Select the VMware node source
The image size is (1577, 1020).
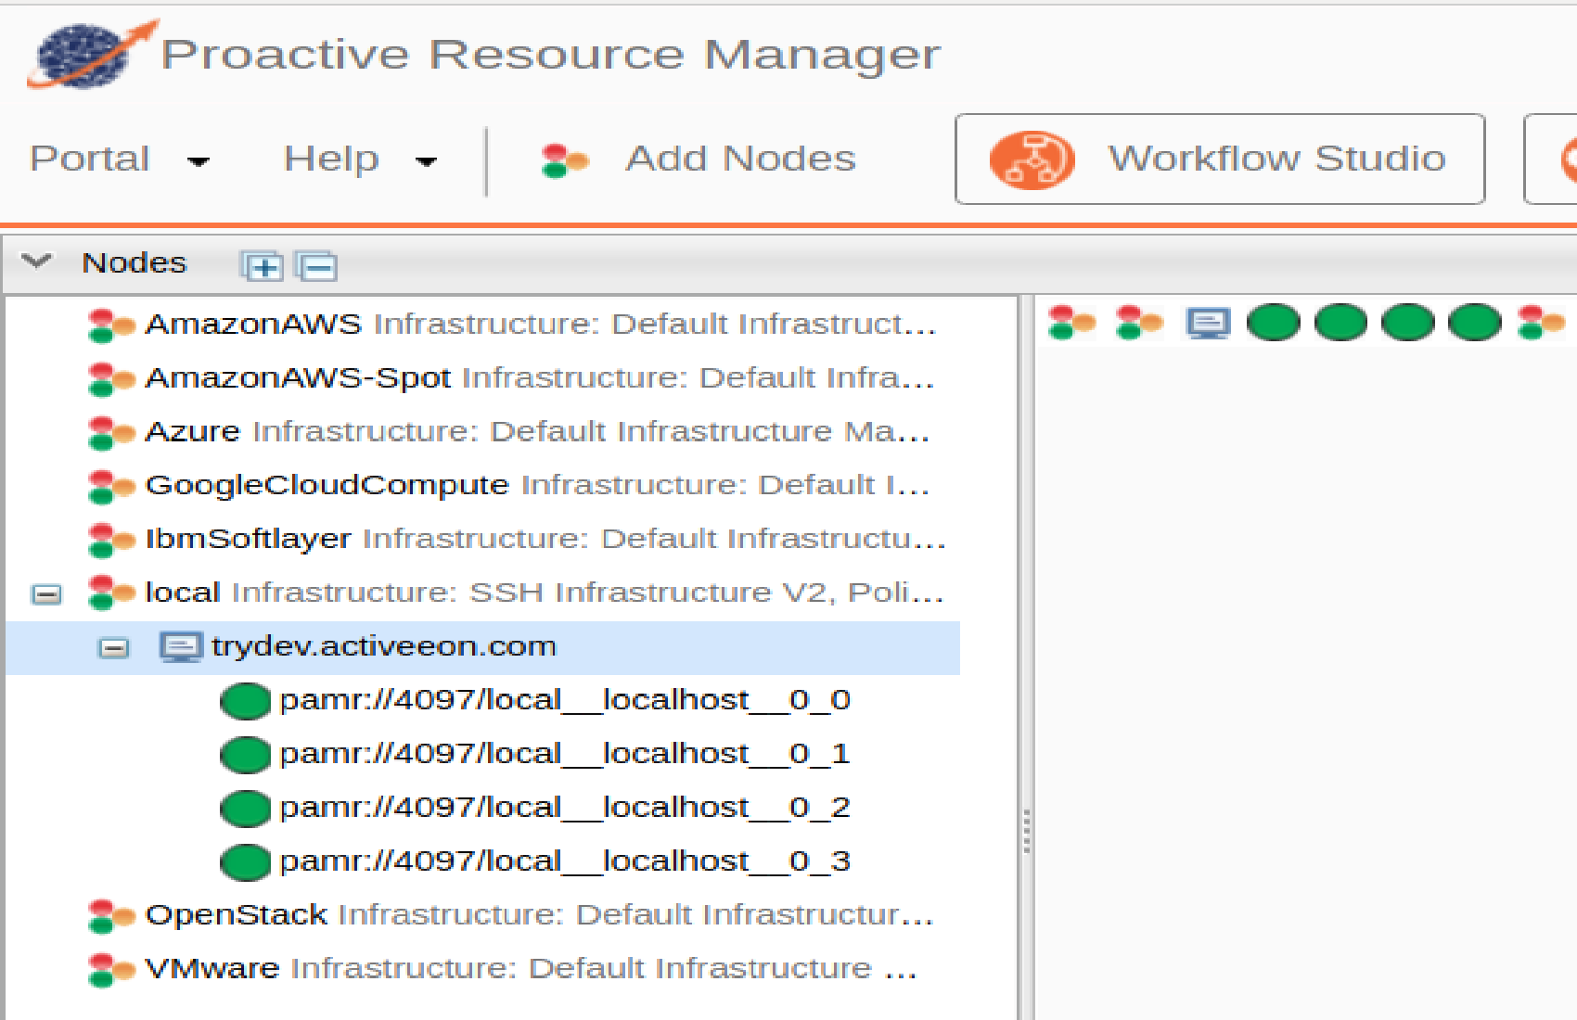[x=482, y=969]
